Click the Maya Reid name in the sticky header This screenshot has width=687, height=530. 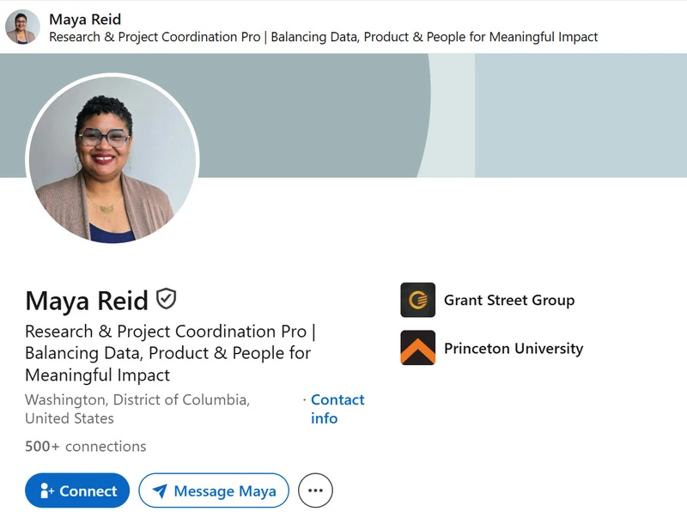click(85, 19)
